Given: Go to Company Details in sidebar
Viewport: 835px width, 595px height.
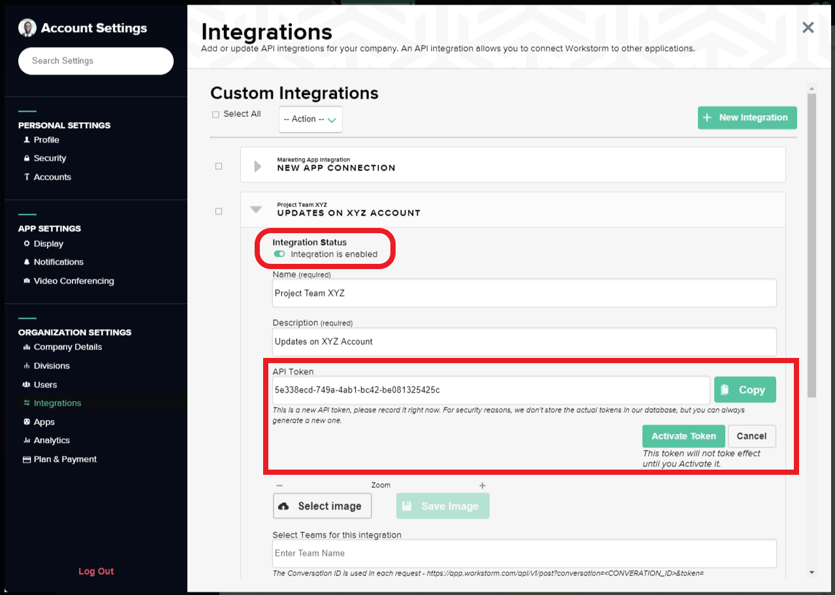Looking at the screenshot, I should click(x=67, y=347).
